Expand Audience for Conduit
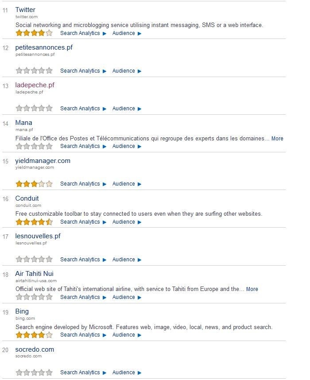The image size is (310, 380). click(x=126, y=222)
